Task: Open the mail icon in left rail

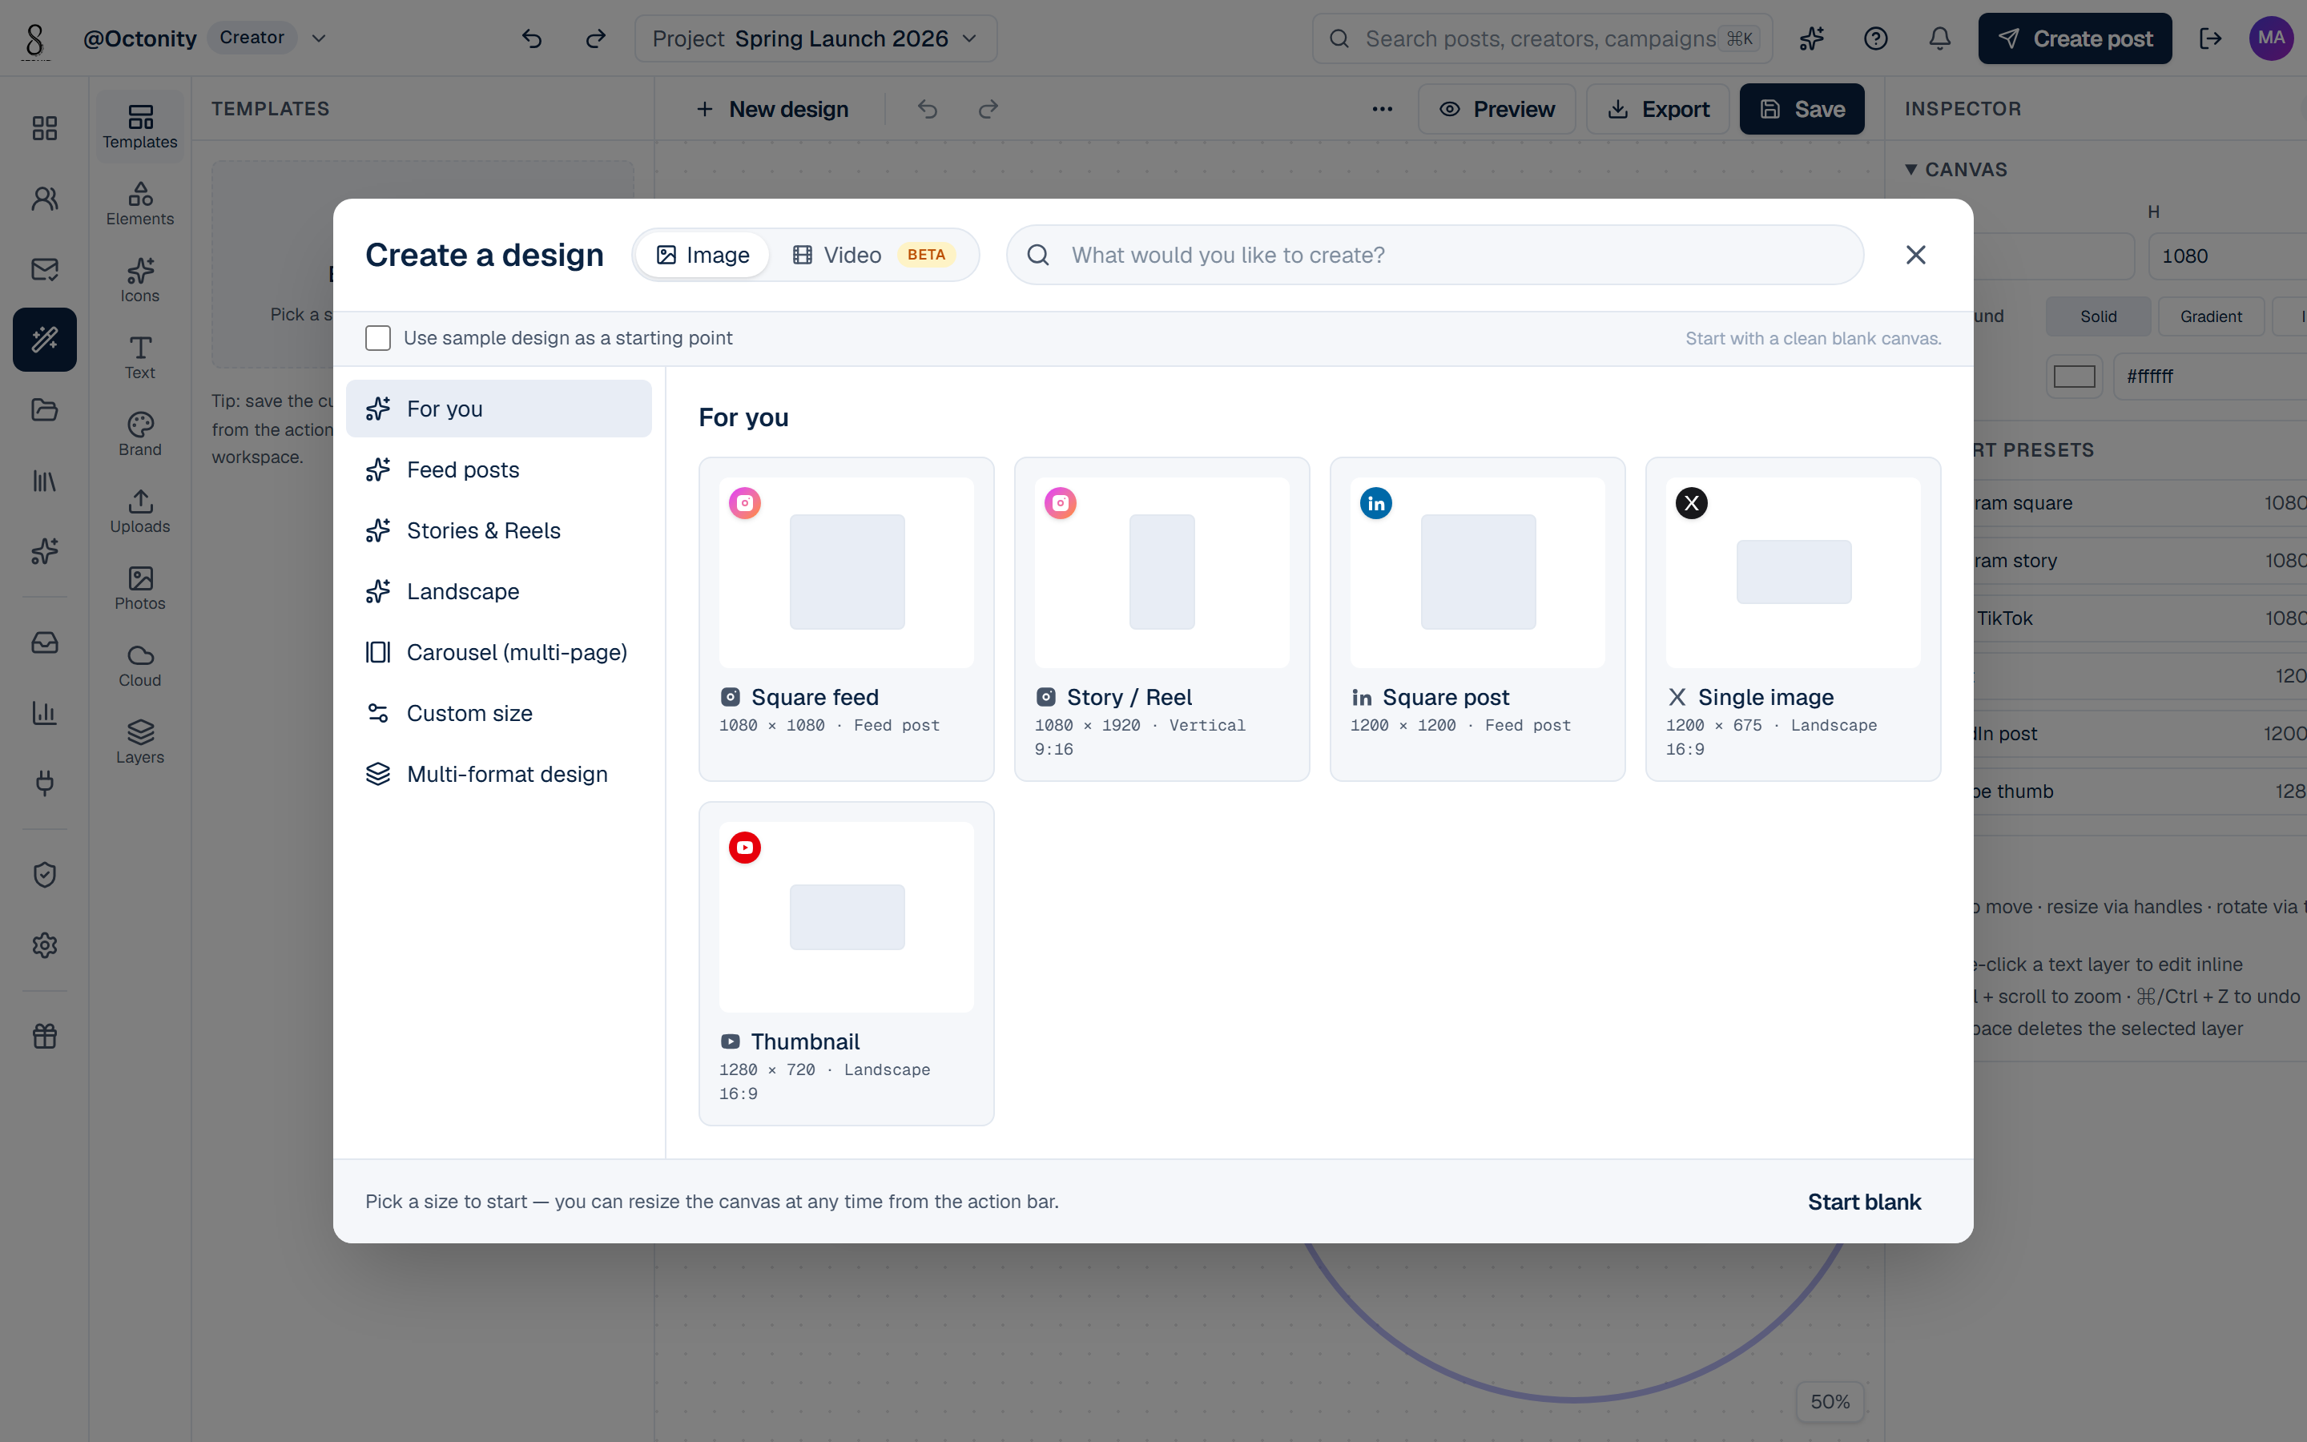Action: (x=45, y=269)
